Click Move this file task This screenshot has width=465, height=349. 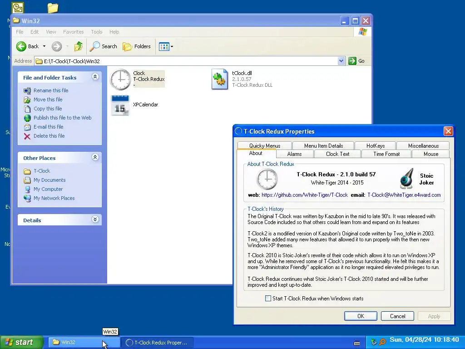(x=48, y=100)
